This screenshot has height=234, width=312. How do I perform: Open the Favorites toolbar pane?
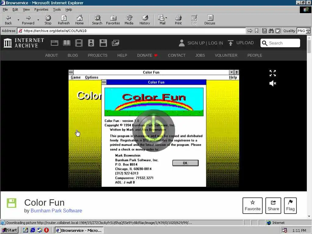pyautogui.click(x=113, y=20)
